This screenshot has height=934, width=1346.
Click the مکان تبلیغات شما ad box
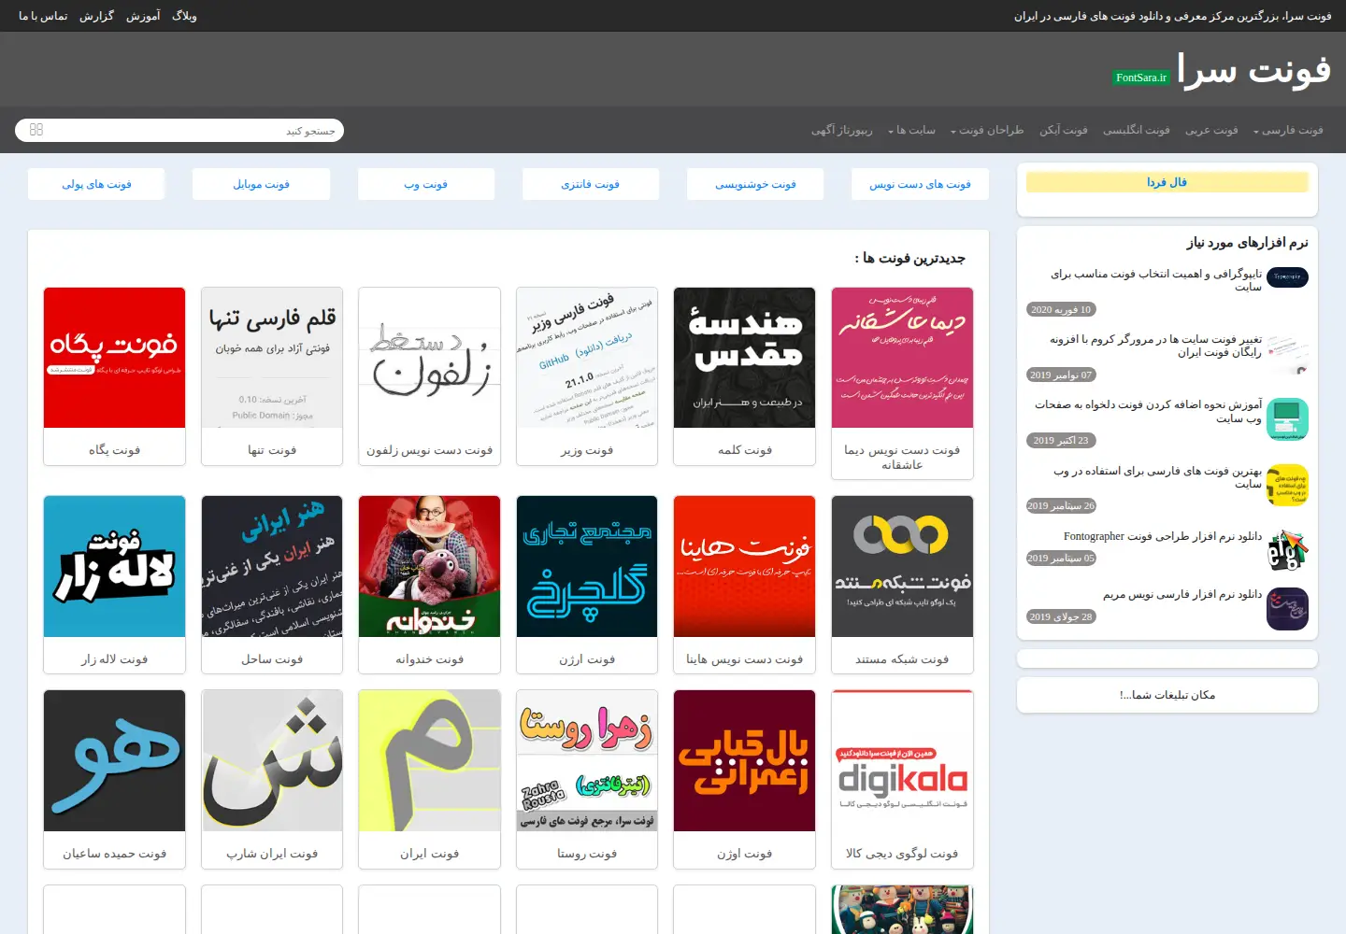point(1167,695)
